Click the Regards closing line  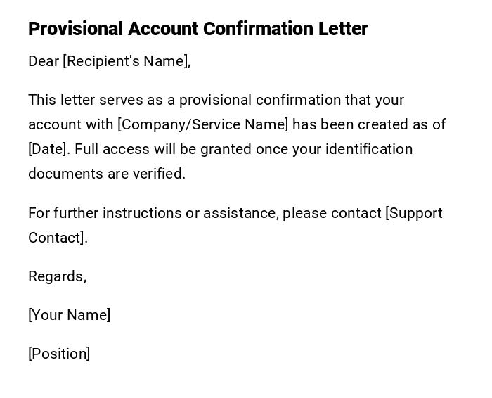[x=57, y=276]
